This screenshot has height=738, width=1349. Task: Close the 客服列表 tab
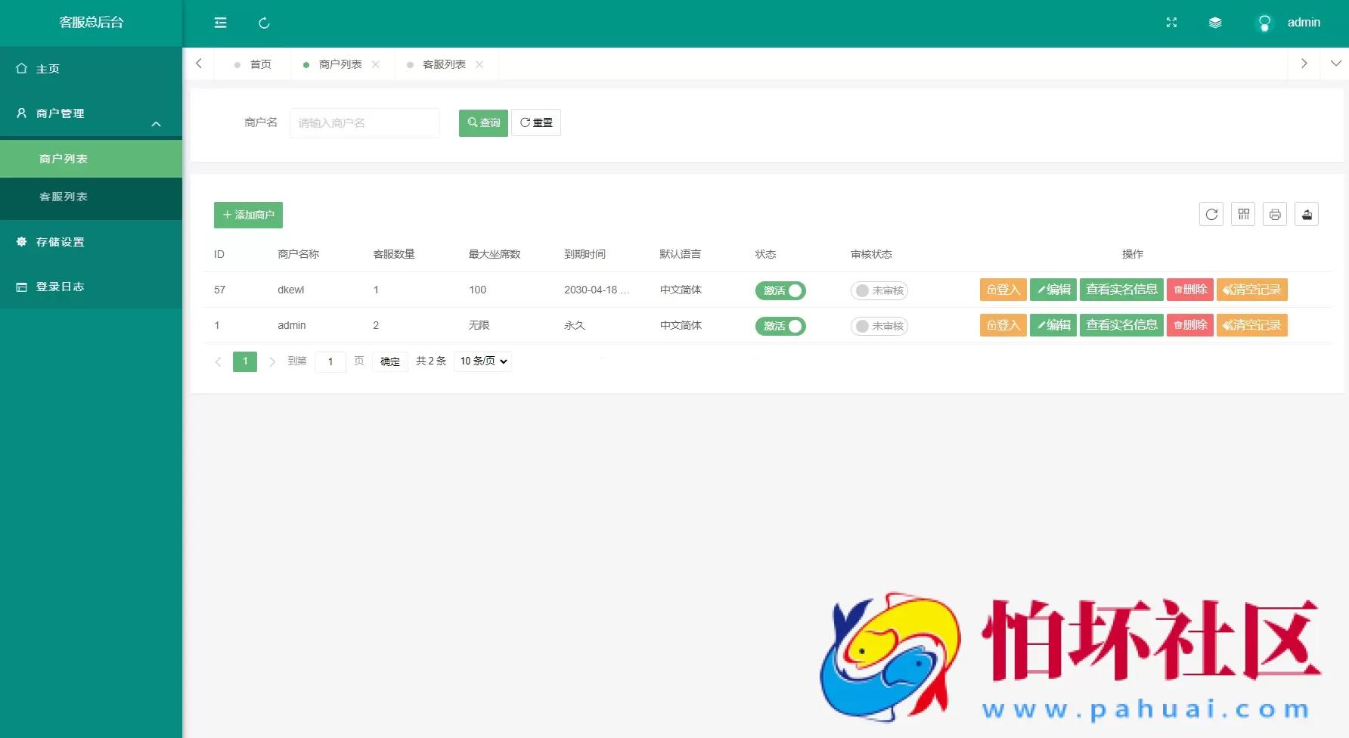point(479,64)
